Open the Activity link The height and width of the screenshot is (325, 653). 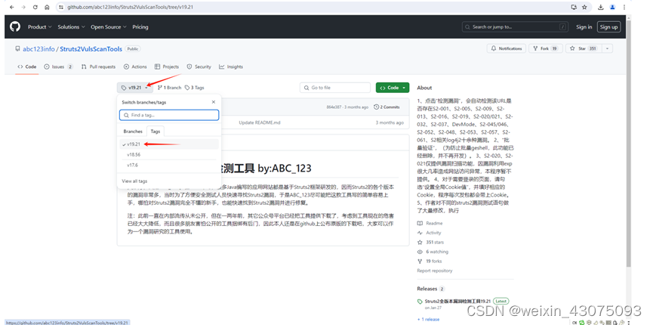click(430, 233)
